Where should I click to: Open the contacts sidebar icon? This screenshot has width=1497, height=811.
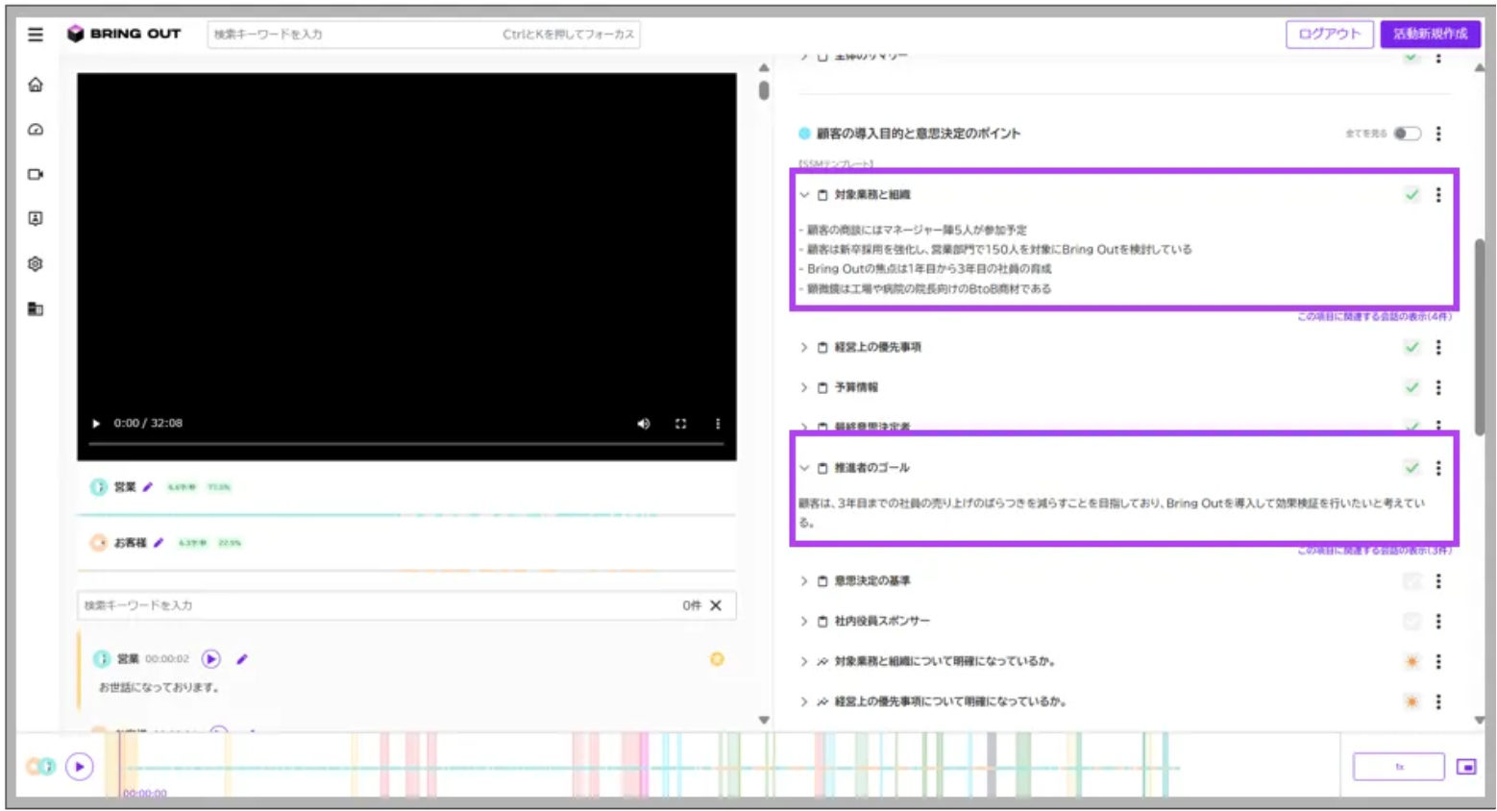36,219
